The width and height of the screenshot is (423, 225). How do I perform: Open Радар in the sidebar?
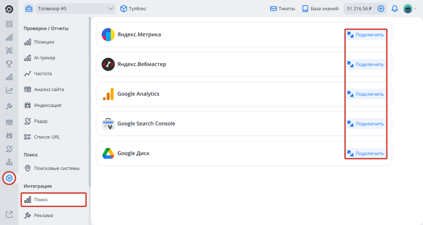tap(54, 121)
